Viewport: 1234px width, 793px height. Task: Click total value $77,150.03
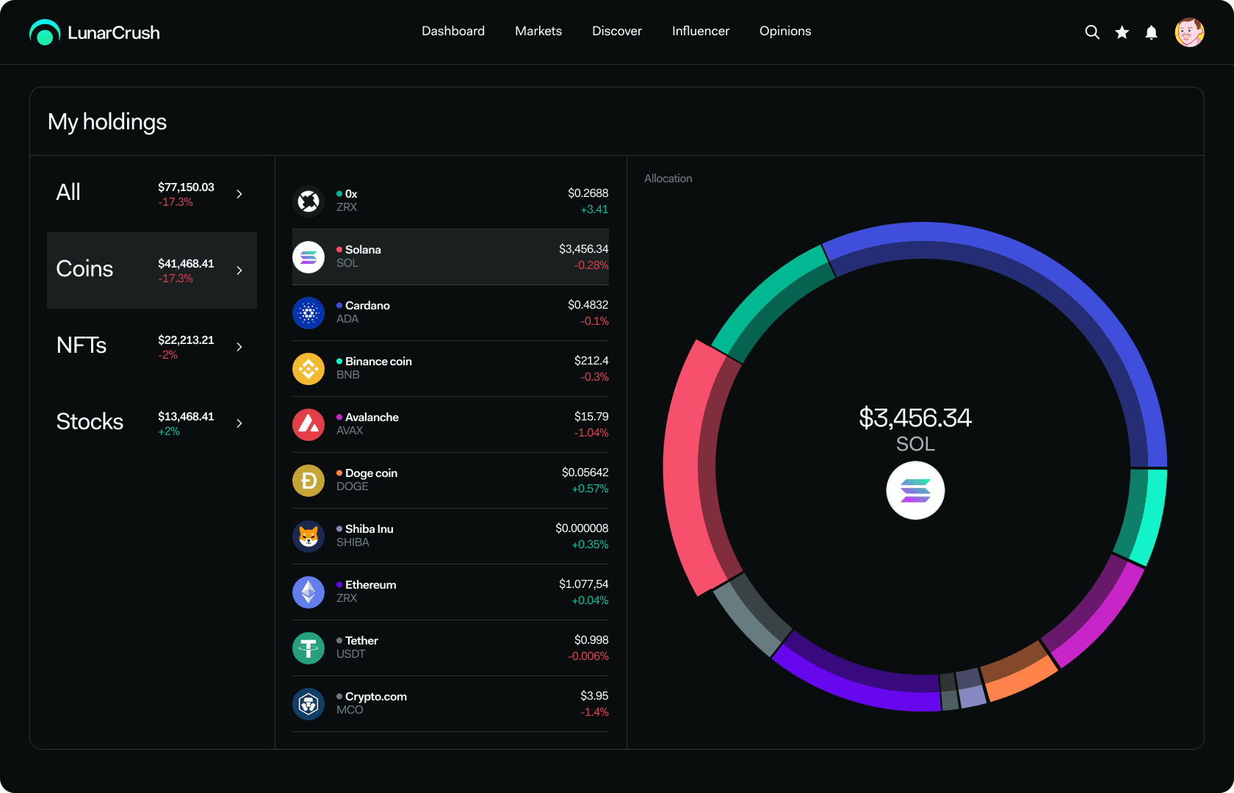click(x=186, y=187)
